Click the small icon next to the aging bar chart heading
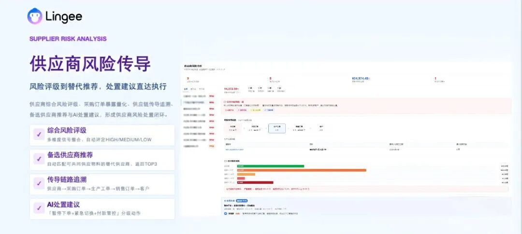This screenshot has height=234, width=522. 225,161
